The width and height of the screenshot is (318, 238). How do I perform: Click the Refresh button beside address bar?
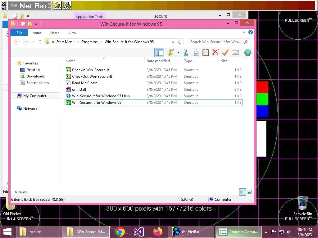[180, 42]
